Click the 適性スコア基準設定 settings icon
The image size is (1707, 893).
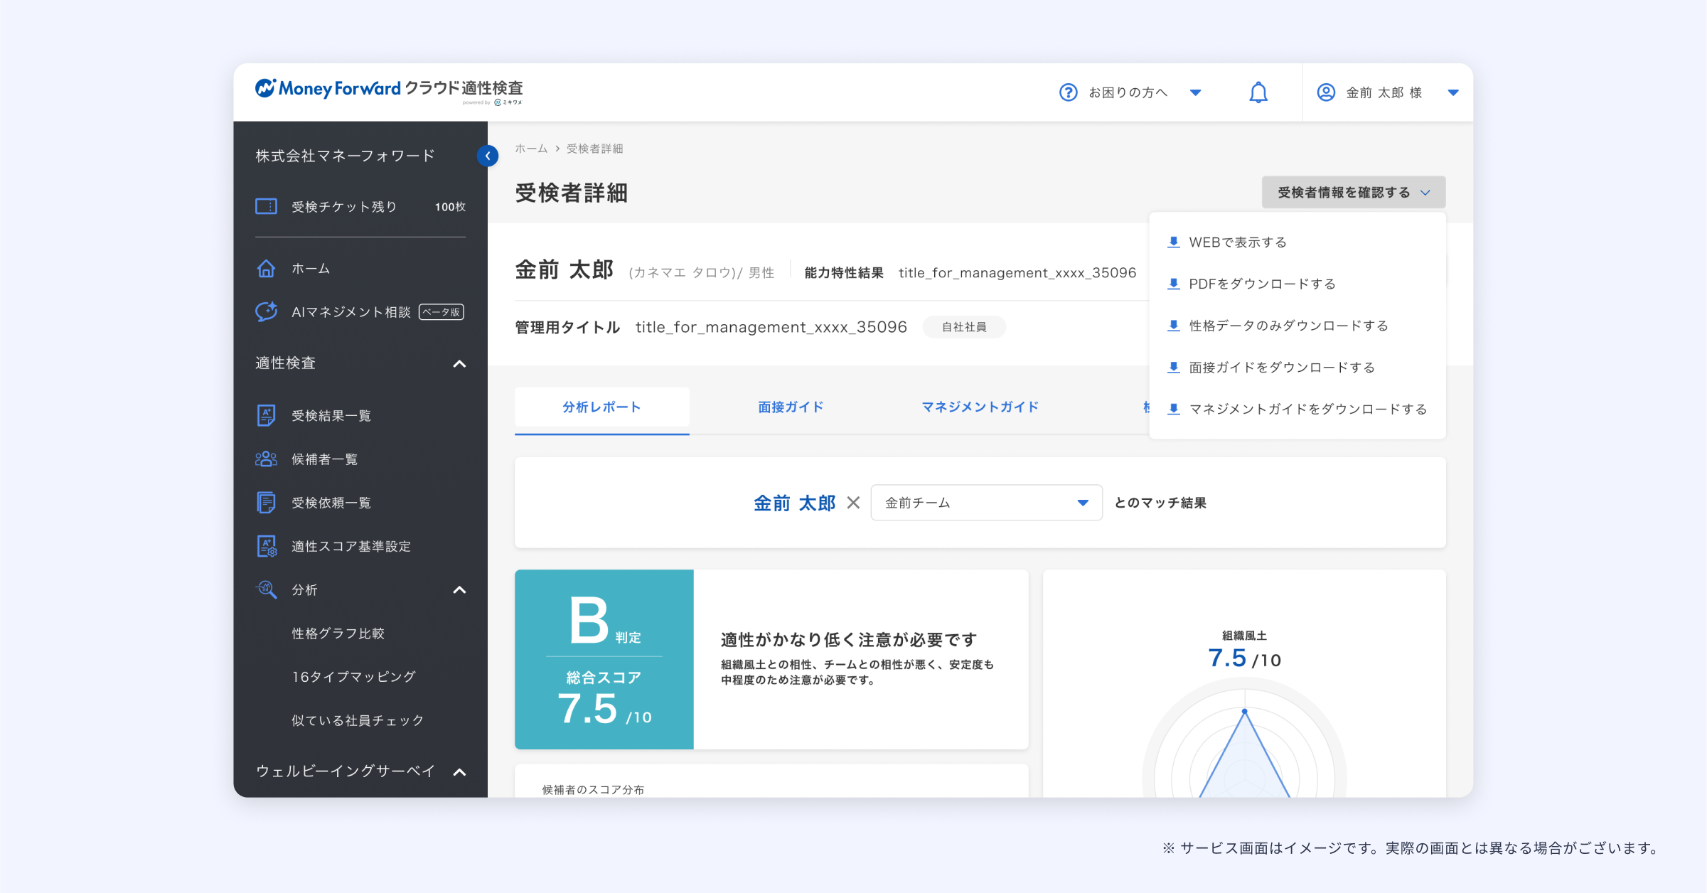pos(266,546)
